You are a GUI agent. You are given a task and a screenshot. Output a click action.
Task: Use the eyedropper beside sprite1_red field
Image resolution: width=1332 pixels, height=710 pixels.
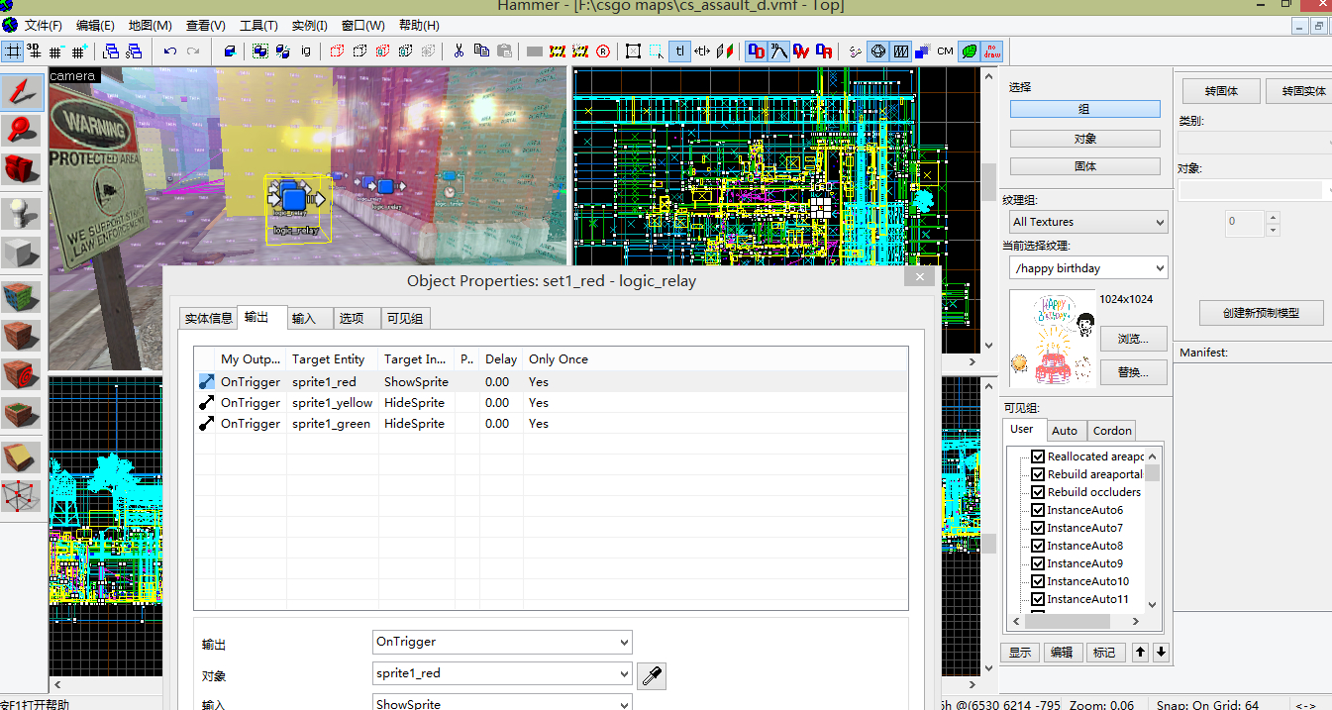[x=651, y=675]
